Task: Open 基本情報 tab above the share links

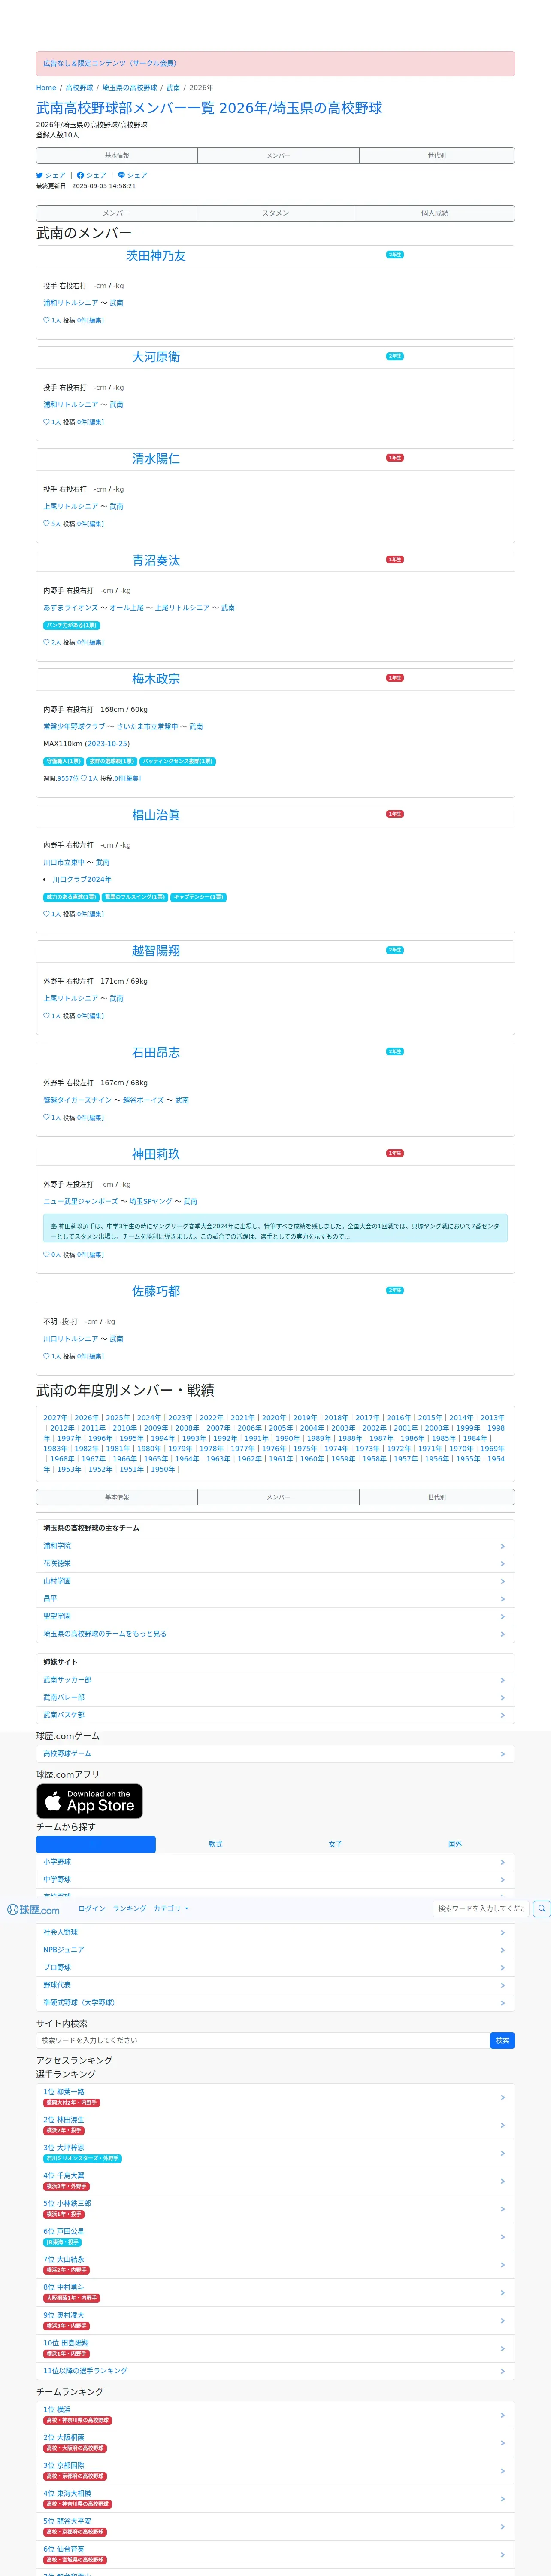Action: [117, 156]
